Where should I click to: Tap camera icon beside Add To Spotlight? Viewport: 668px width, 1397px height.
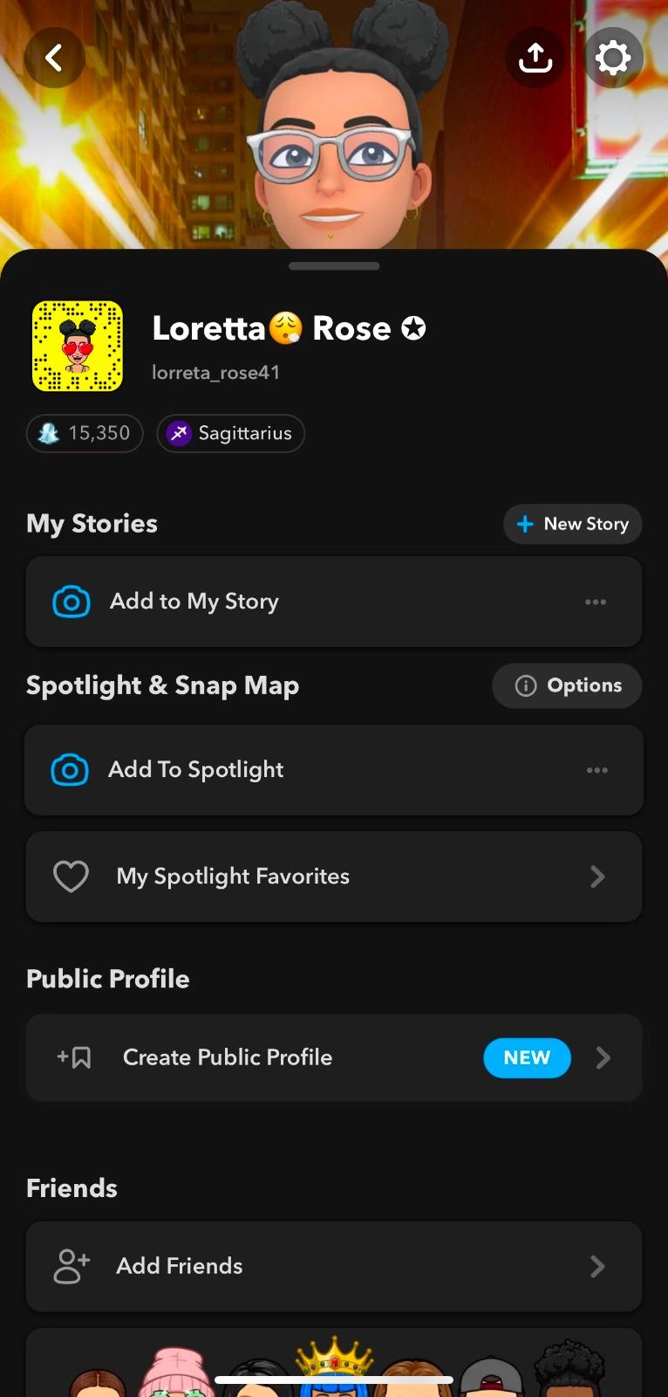(70, 770)
